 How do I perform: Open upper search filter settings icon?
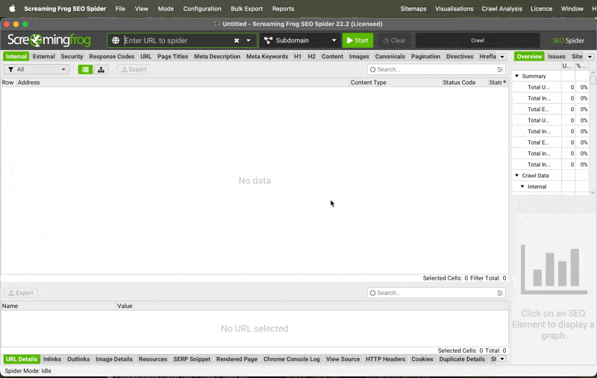coord(501,69)
